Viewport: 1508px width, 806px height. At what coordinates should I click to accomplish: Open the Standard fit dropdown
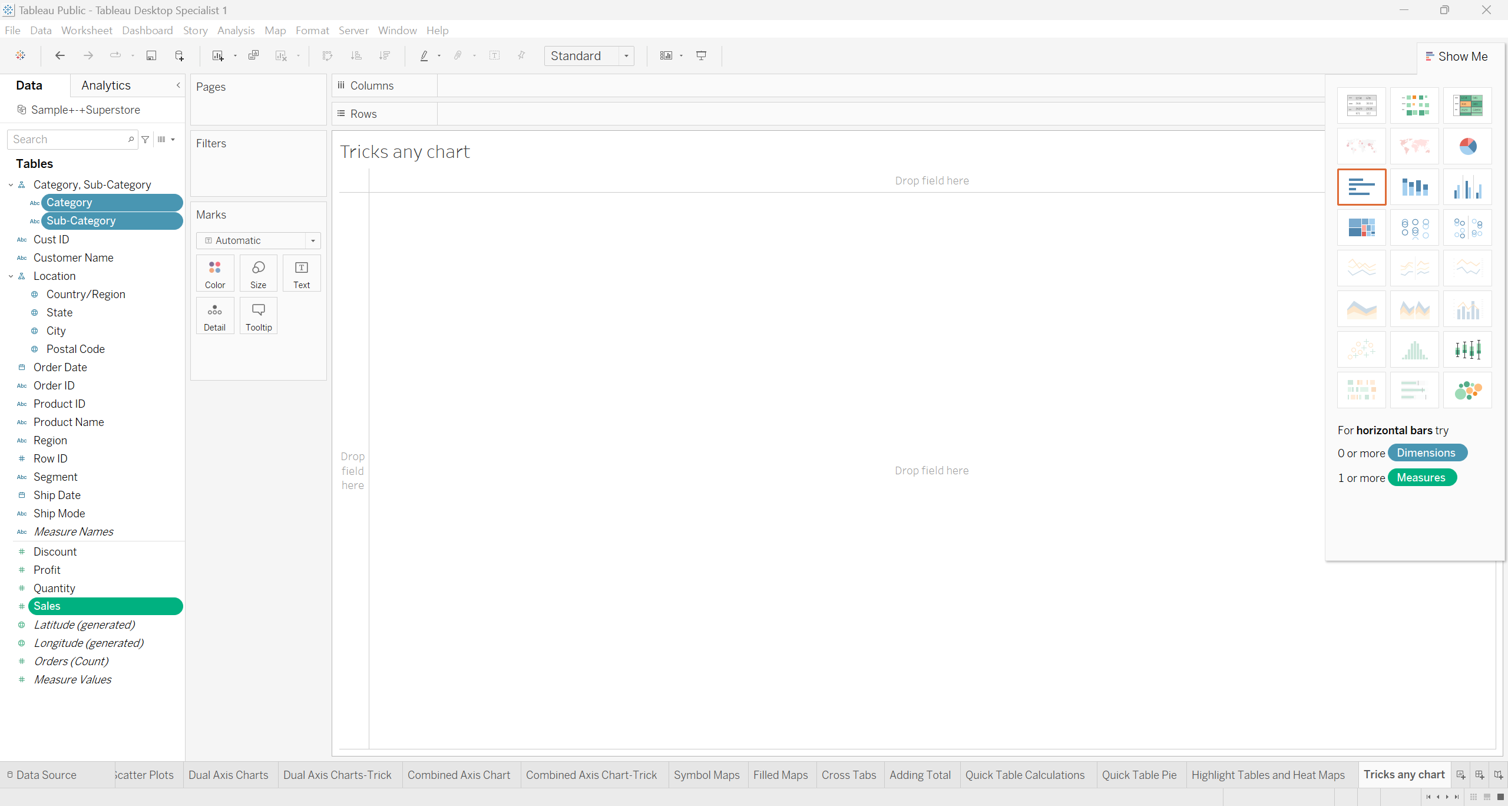[x=626, y=56]
